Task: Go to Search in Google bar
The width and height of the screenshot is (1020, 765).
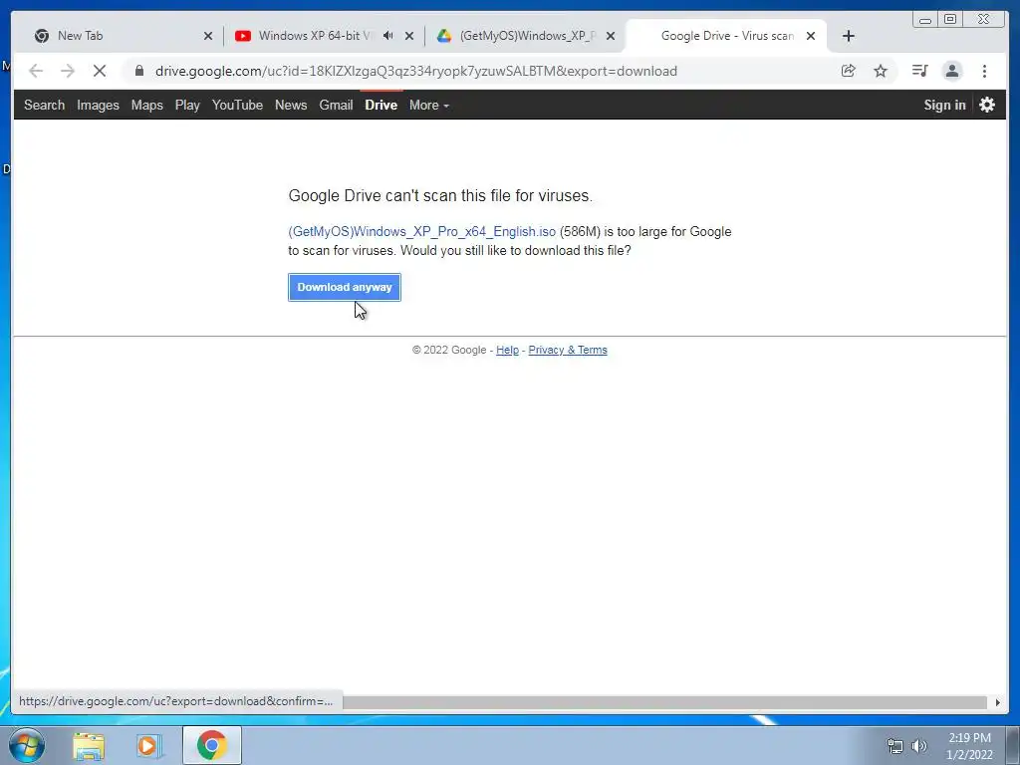Action: point(44,105)
